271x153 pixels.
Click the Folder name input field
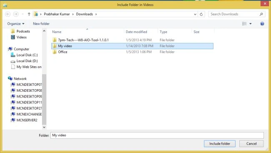coord(157,135)
